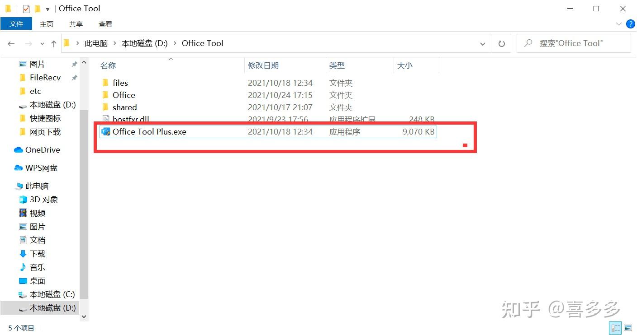Expand the ribbon chevron
637x335 pixels.
coord(619,24)
